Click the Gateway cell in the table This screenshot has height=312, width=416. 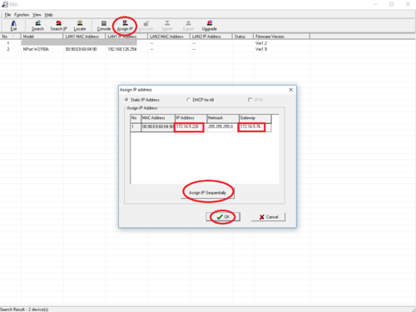pyautogui.click(x=251, y=127)
